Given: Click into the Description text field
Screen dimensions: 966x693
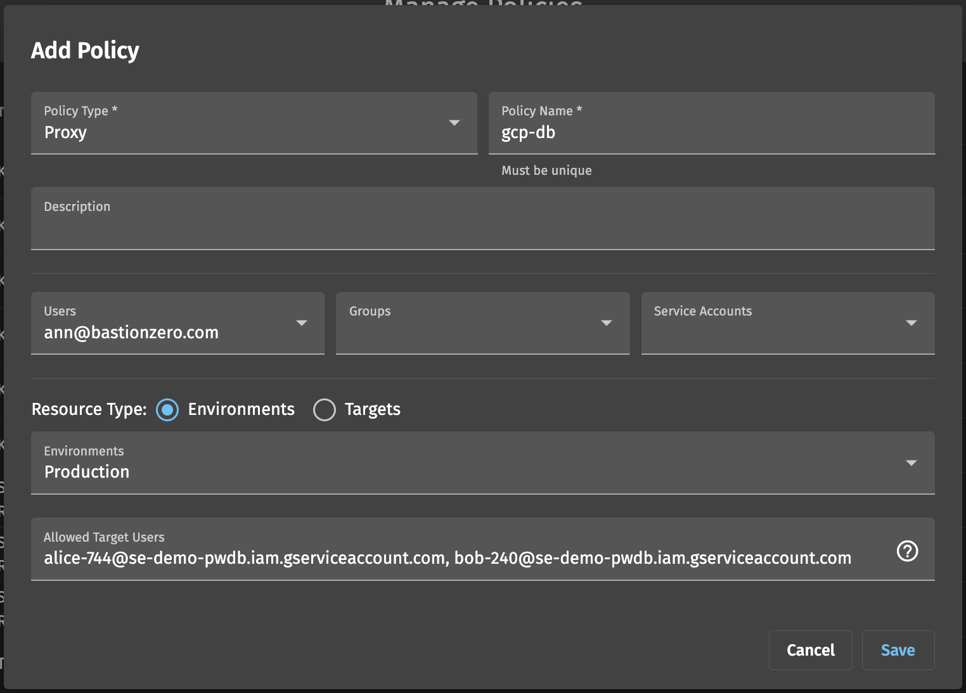Looking at the screenshot, I should coord(482,226).
